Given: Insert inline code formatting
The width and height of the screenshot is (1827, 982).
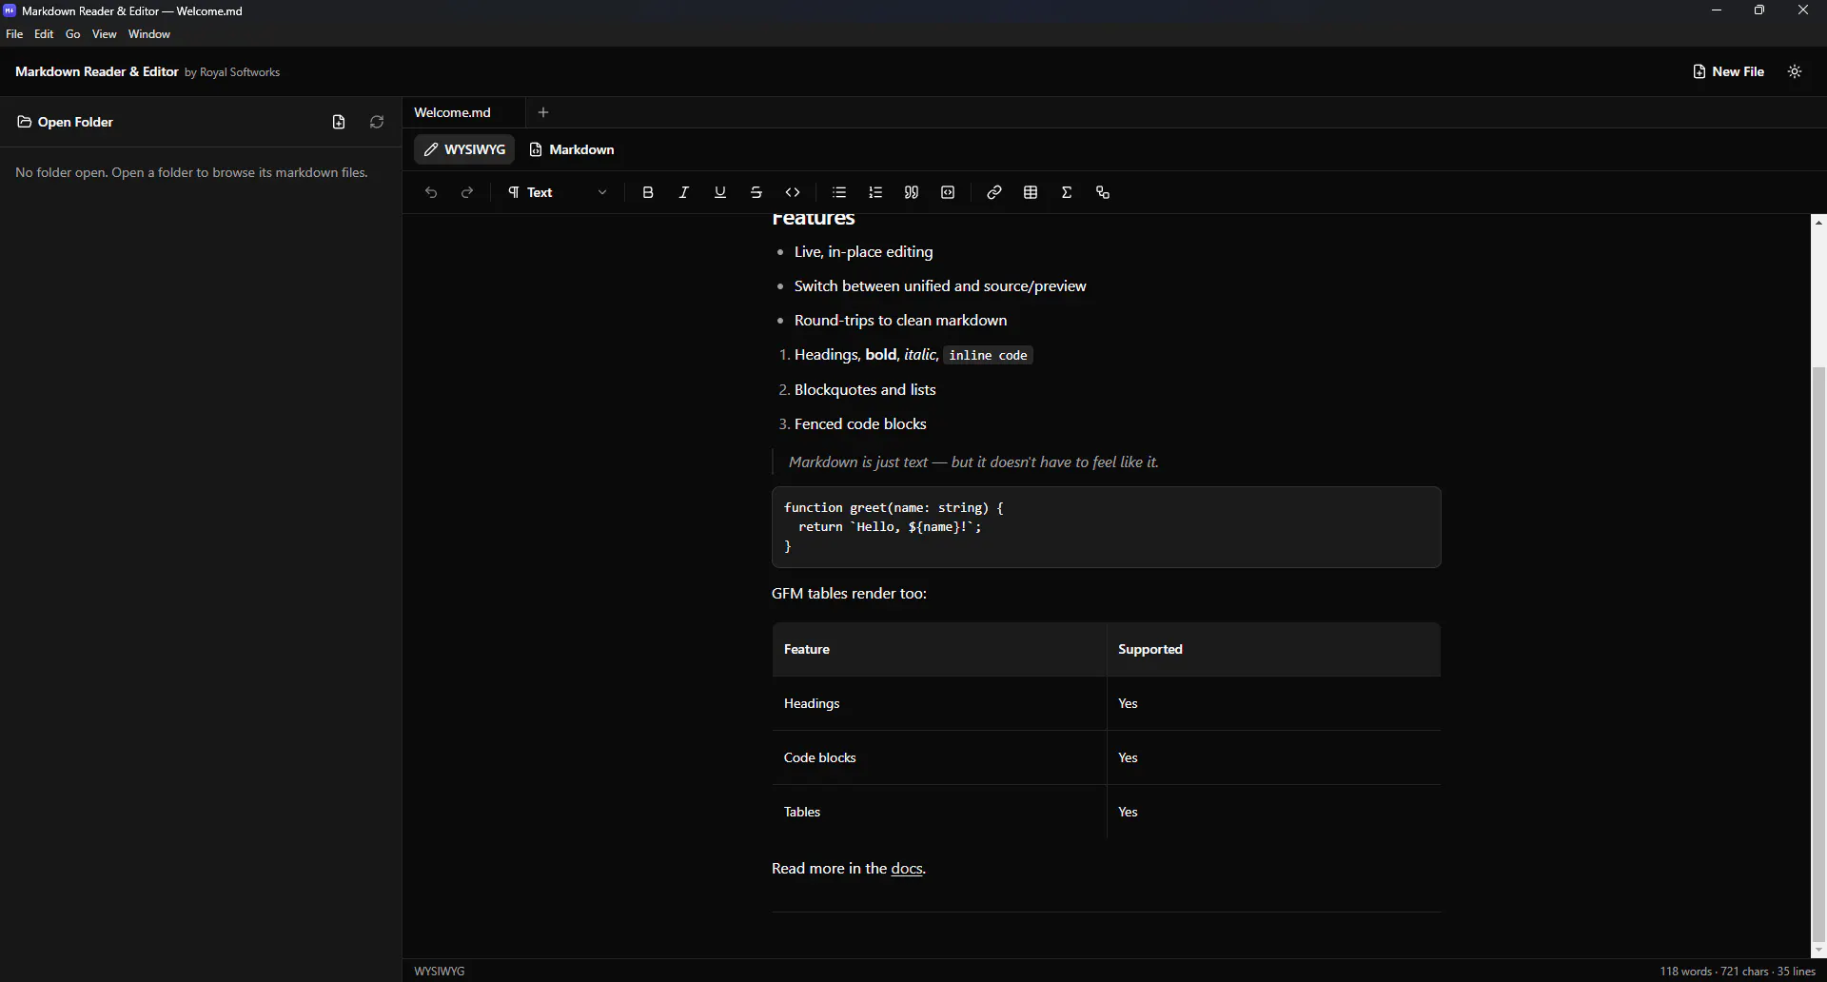Looking at the screenshot, I should pos(793,193).
